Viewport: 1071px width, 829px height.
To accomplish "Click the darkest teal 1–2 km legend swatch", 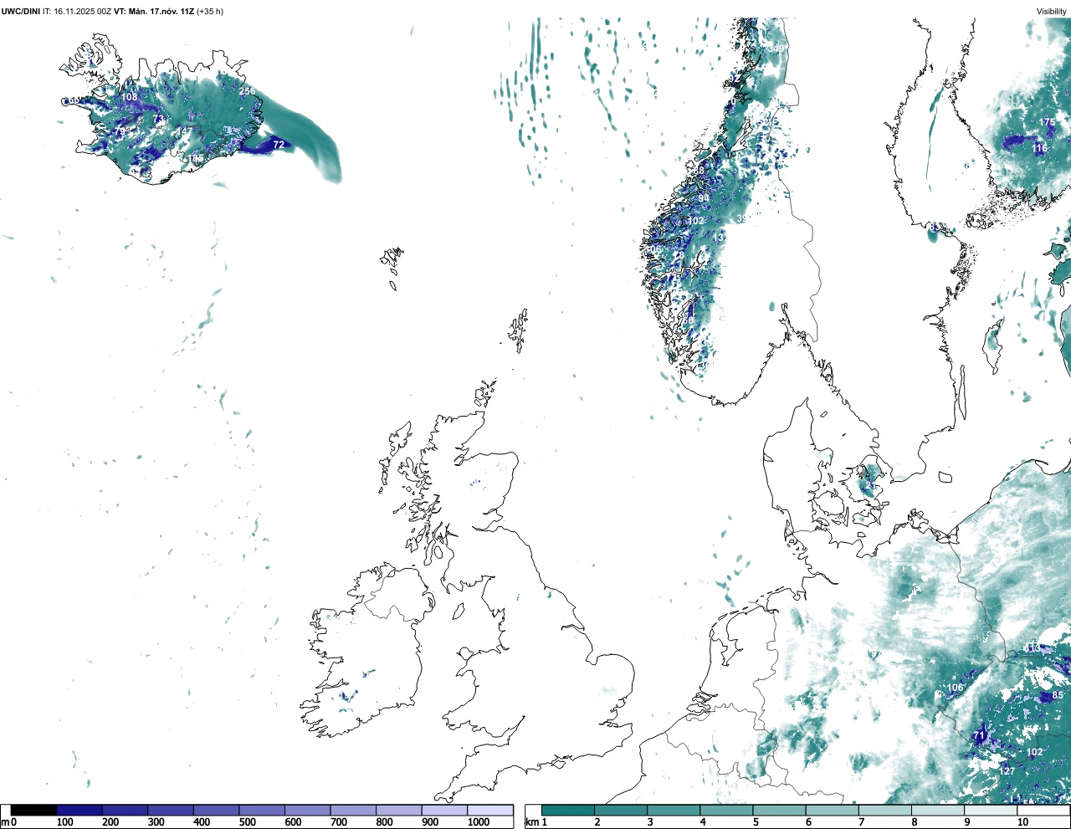I will (568, 811).
